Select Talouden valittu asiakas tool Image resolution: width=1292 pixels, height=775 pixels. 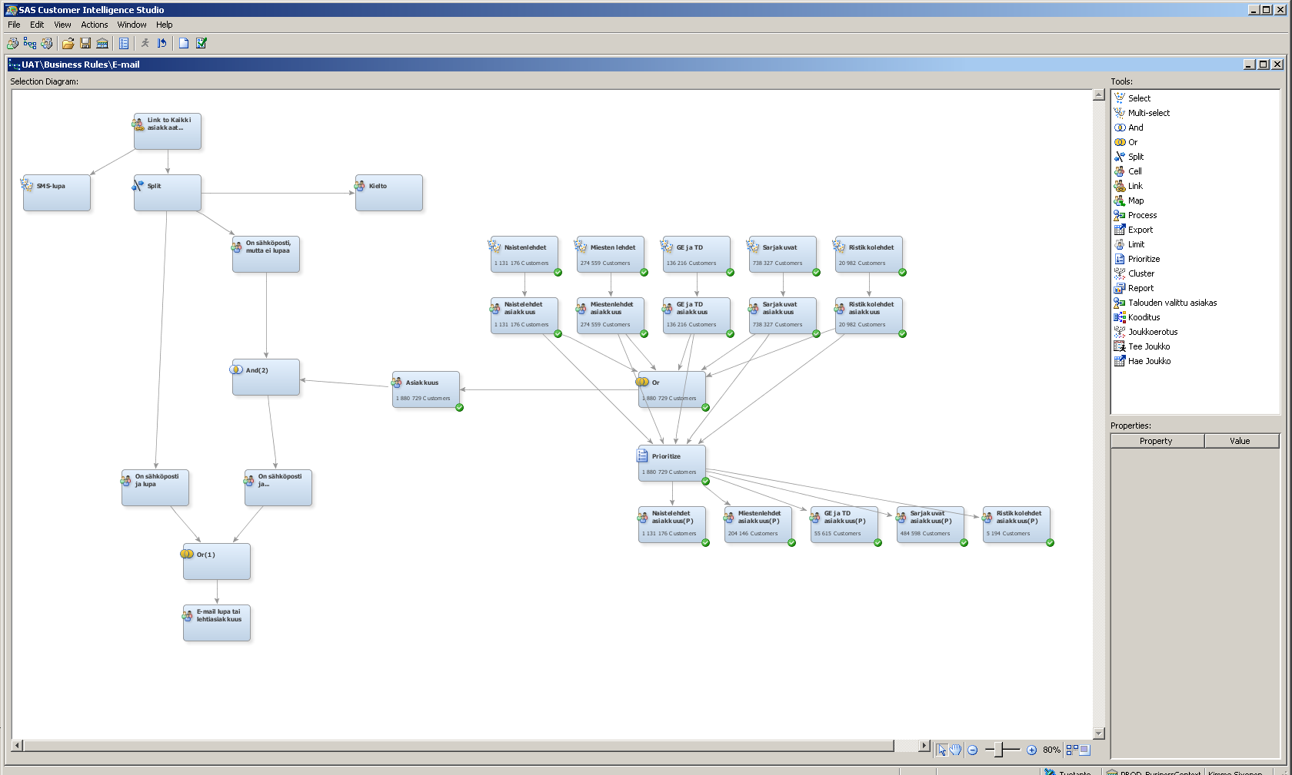coord(1172,303)
